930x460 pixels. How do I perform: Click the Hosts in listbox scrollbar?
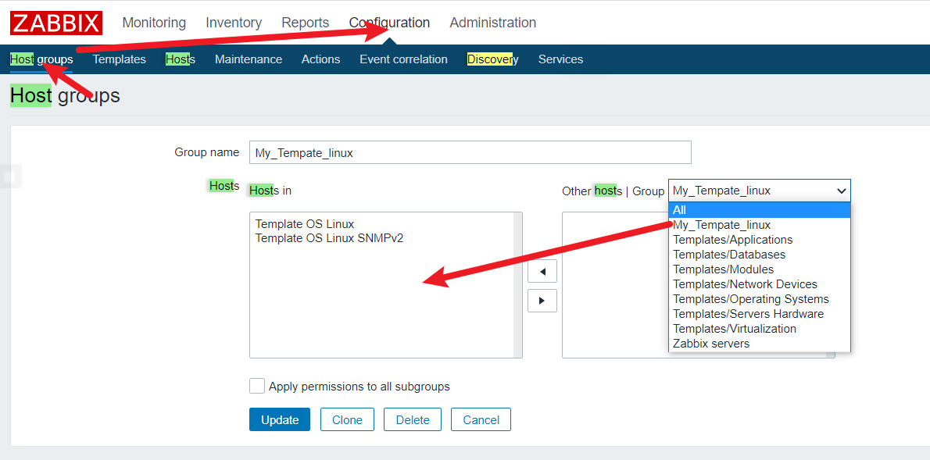tap(517, 284)
